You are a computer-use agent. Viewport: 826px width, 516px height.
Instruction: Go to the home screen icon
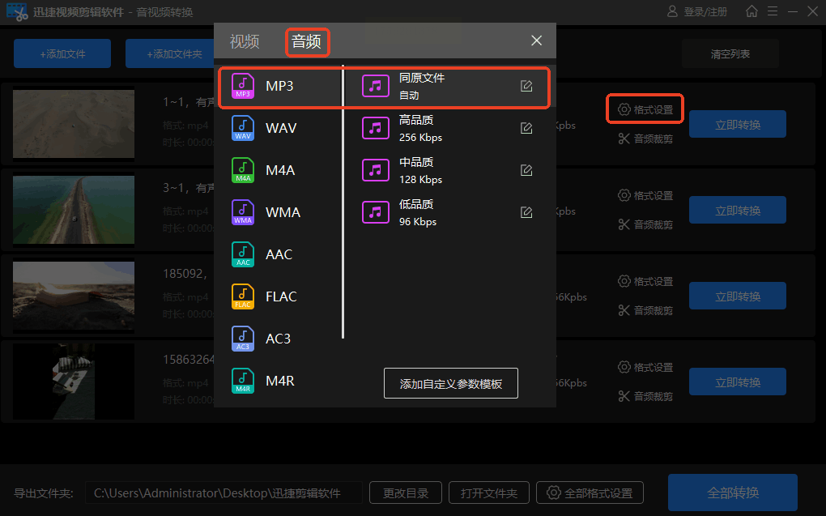pos(751,11)
